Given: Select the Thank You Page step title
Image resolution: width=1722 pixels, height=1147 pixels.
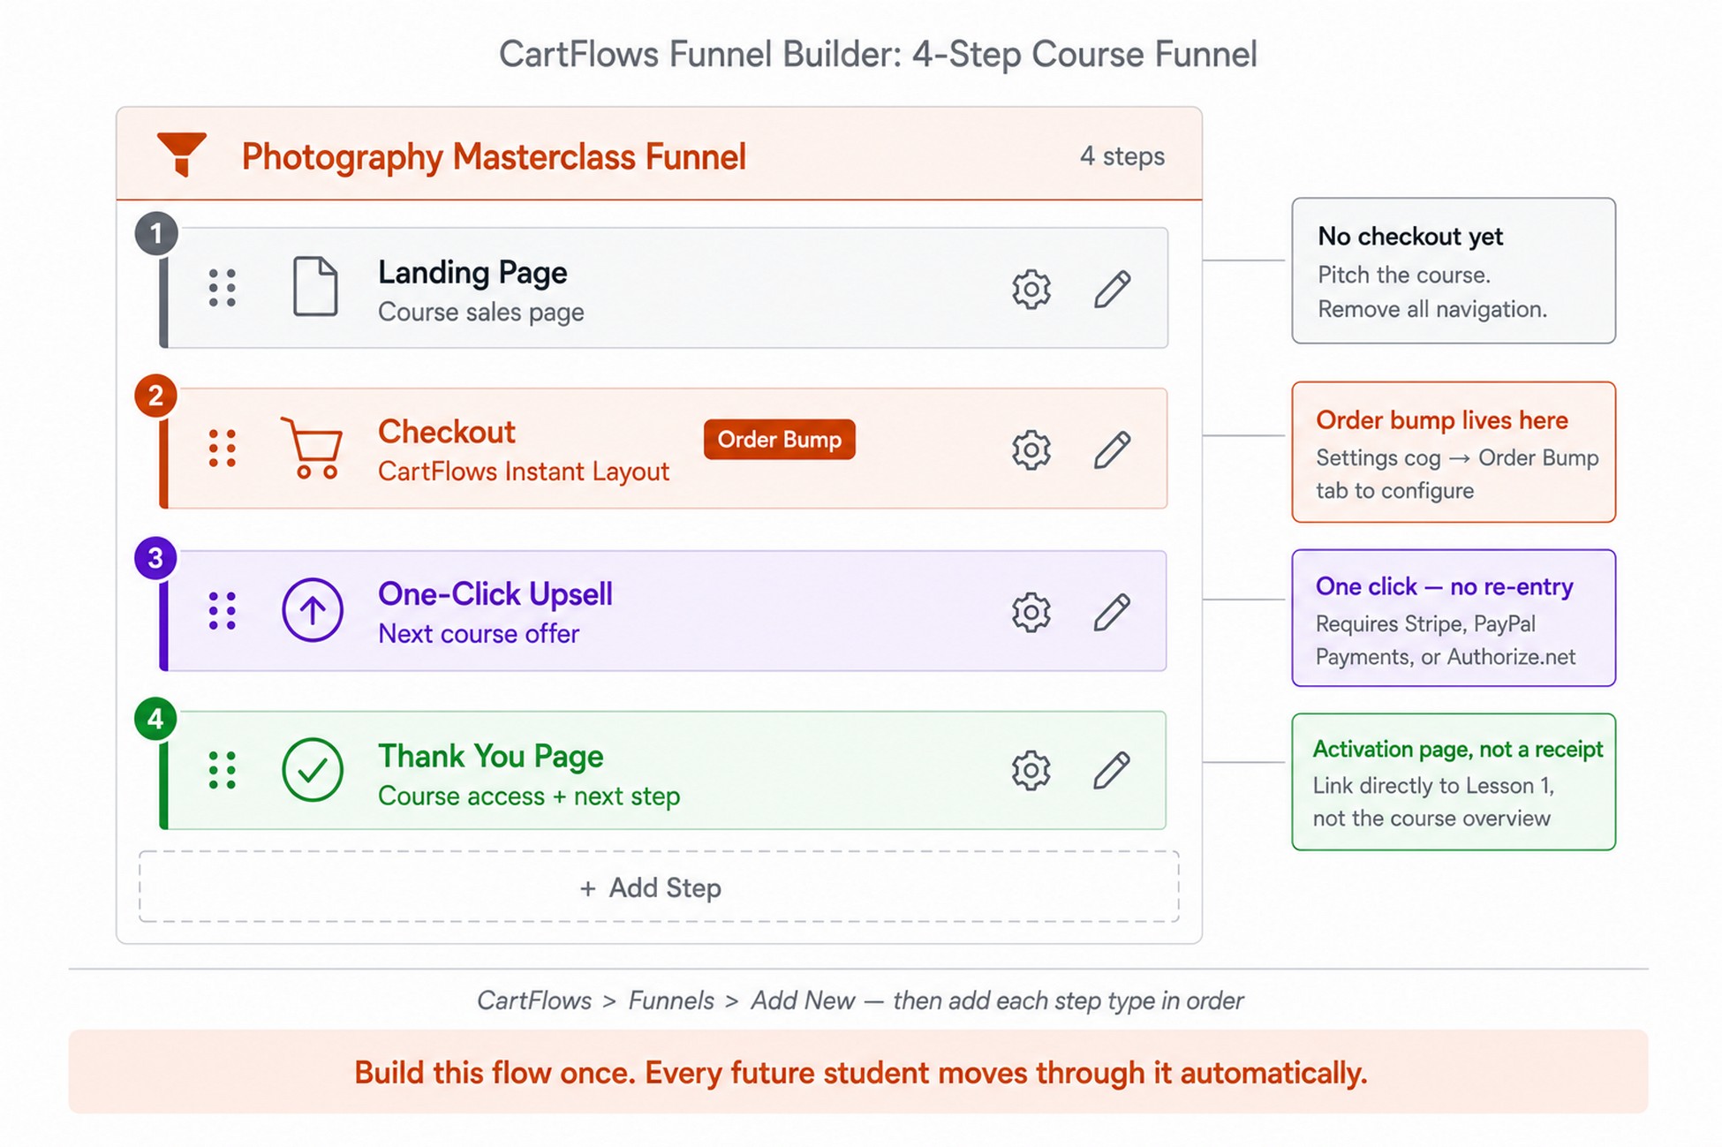Looking at the screenshot, I should 491,757.
